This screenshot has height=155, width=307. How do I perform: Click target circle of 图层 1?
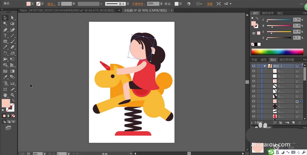click(297, 66)
